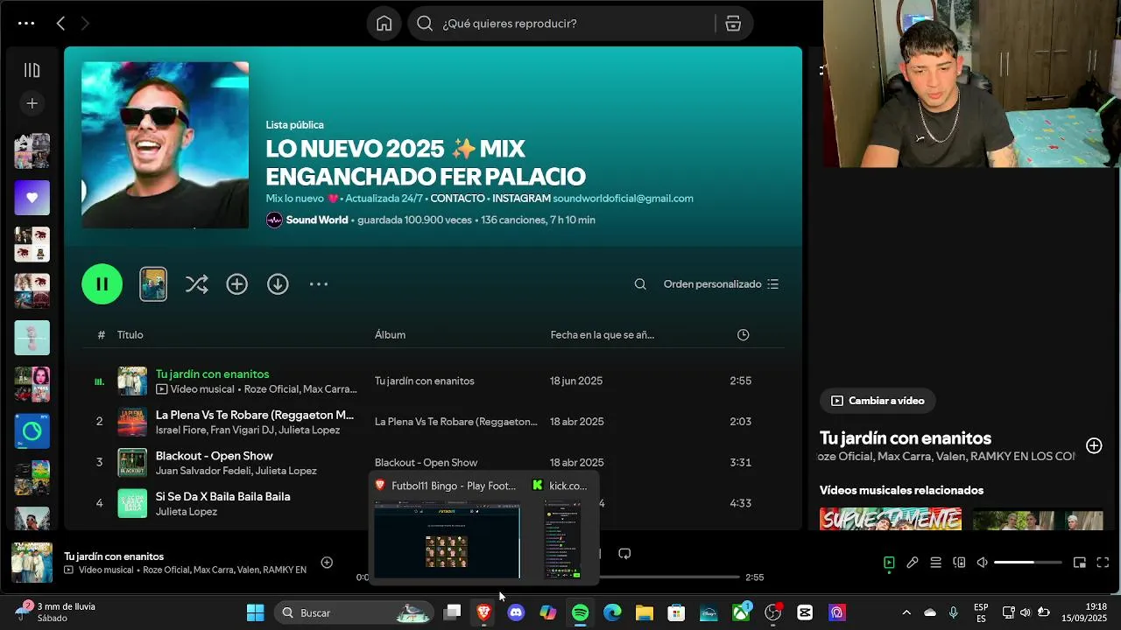Toggle Now Playing view panel
The image size is (1121, 630).
[x=889, y=563]
